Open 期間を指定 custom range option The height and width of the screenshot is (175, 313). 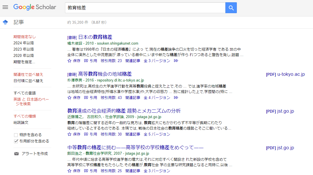point(24,62)
